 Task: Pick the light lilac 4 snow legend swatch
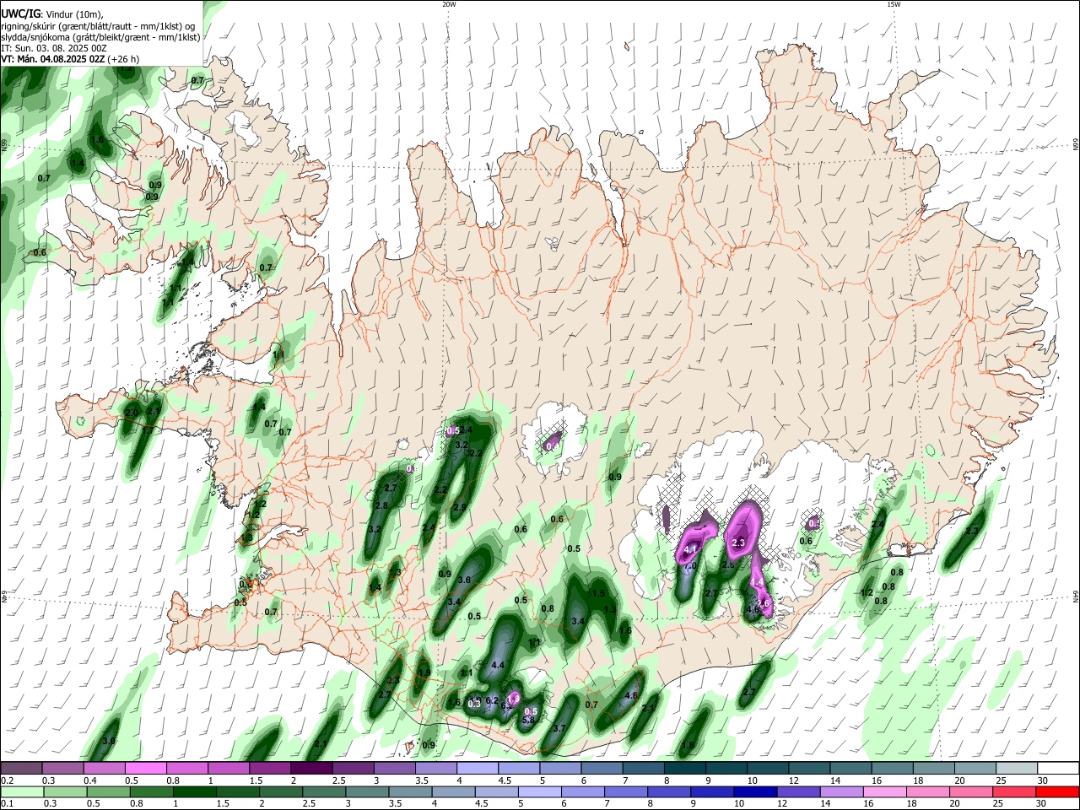478,768
